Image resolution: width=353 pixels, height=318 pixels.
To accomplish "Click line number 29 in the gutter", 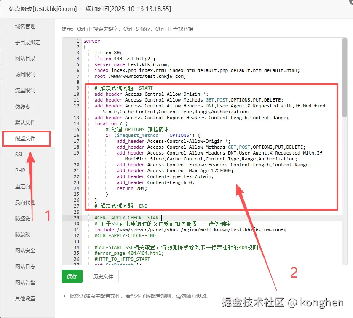I will [77, 218].
